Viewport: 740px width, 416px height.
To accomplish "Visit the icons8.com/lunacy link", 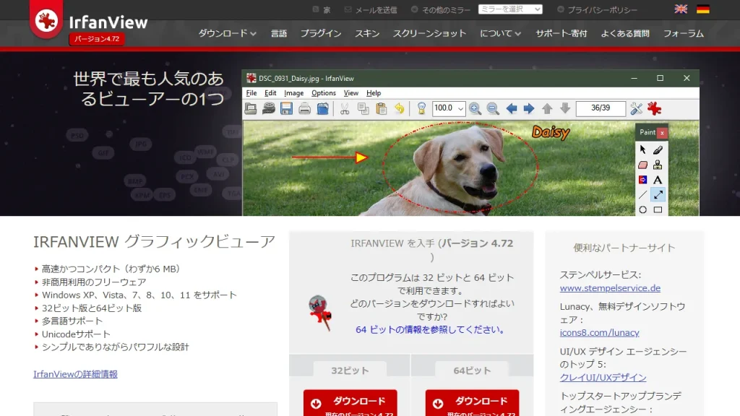I will coord(599,332).
